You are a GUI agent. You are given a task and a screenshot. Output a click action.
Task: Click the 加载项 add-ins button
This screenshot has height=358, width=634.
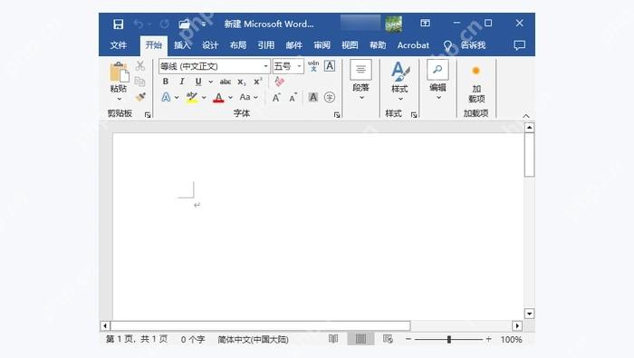tap(476, 84)
